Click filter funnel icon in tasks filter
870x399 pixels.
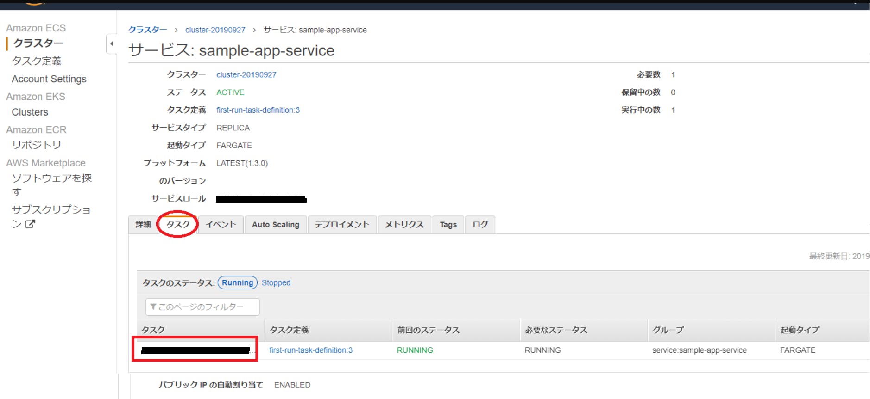pyautogui.click(x=153, y=307)
